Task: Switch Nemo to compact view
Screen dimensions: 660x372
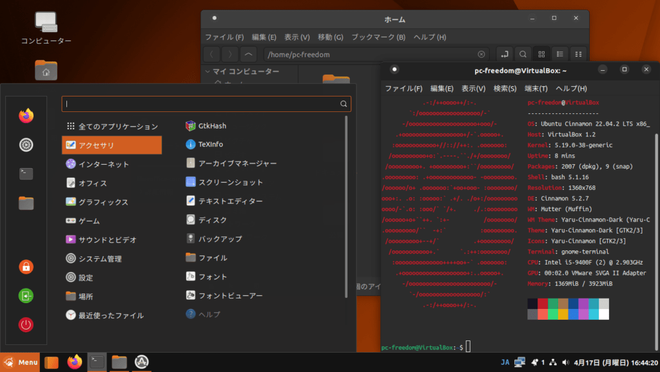Action: click(x=578, y=54)
